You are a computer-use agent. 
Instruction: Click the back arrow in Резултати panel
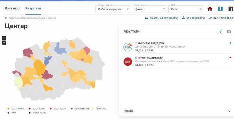[x=221, y=32]
